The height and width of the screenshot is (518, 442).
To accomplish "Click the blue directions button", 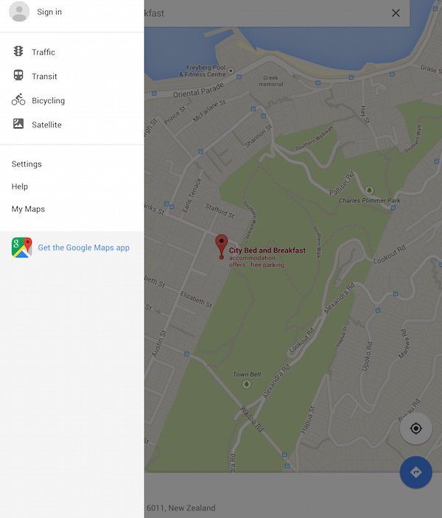I will coord(415,472).
